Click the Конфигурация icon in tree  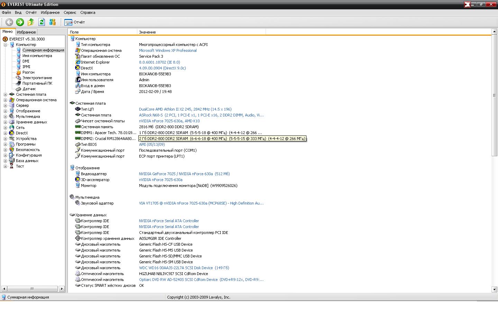(12, 155)
